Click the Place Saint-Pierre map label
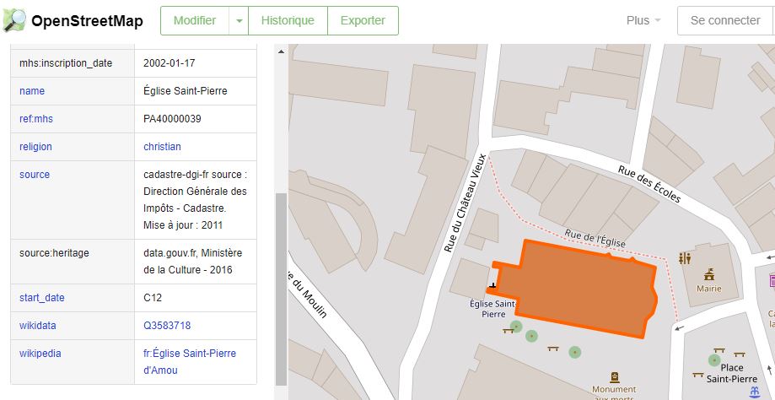775x400 pixels. pyautogui.click(x=731, y=373)
